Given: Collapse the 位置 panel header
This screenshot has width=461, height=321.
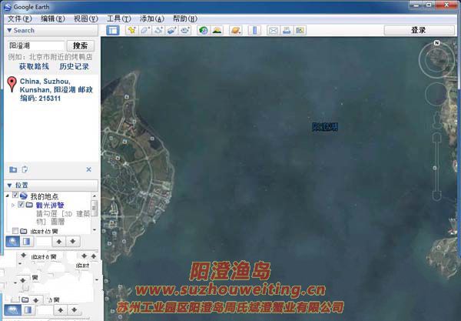Looking at the screenshot, I should [9, 186].
